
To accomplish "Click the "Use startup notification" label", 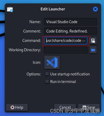I will (70, 74).
